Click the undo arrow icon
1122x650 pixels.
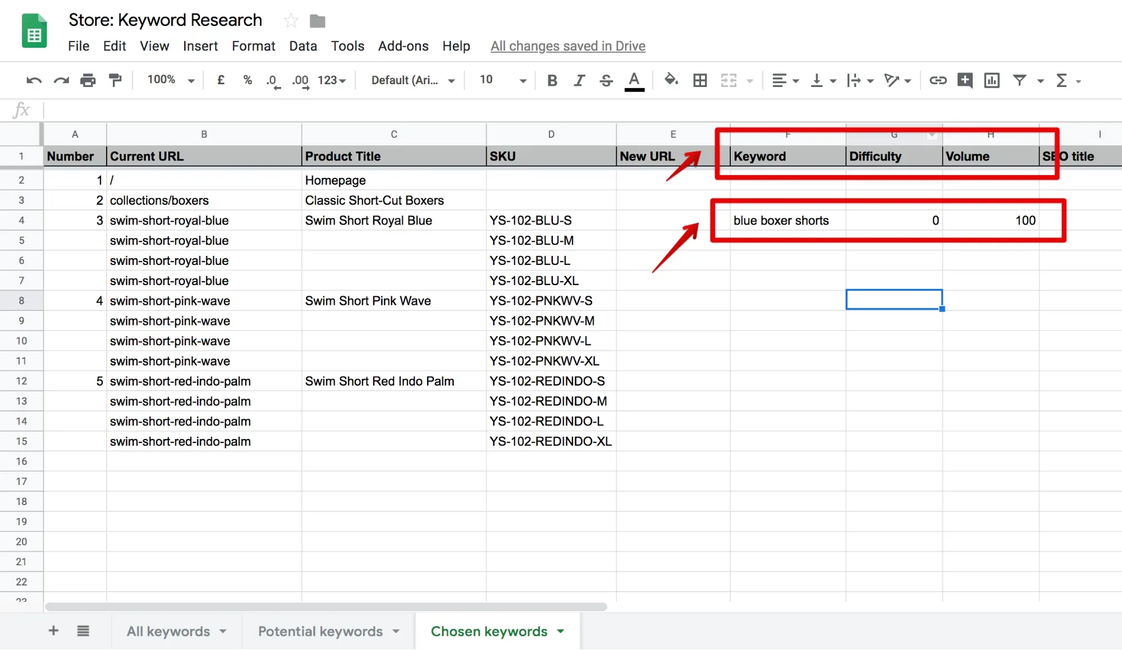tap(33, 80)
